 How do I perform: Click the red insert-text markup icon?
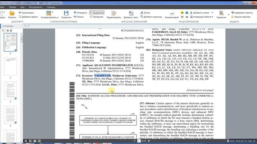[187, 17]
